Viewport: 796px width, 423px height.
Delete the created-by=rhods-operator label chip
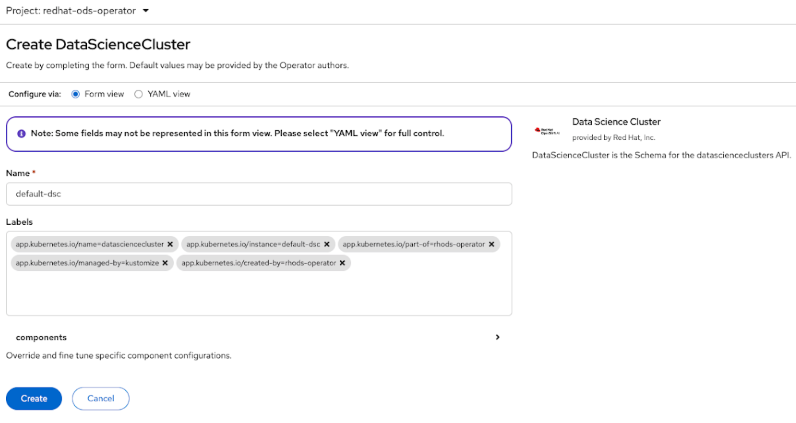[x=342, y=263]
